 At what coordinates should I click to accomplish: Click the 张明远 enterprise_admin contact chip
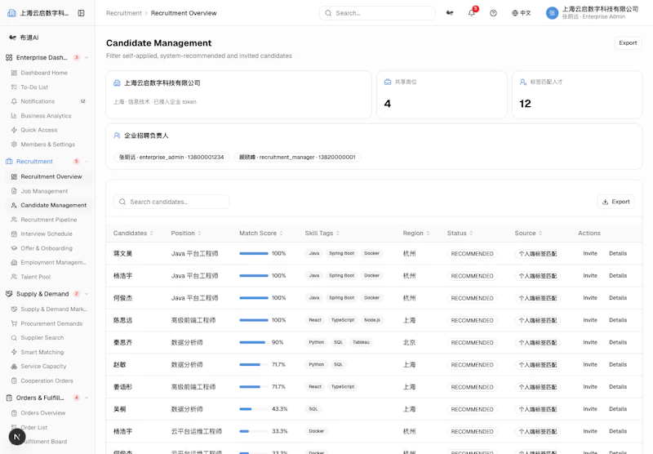[171, 157]
